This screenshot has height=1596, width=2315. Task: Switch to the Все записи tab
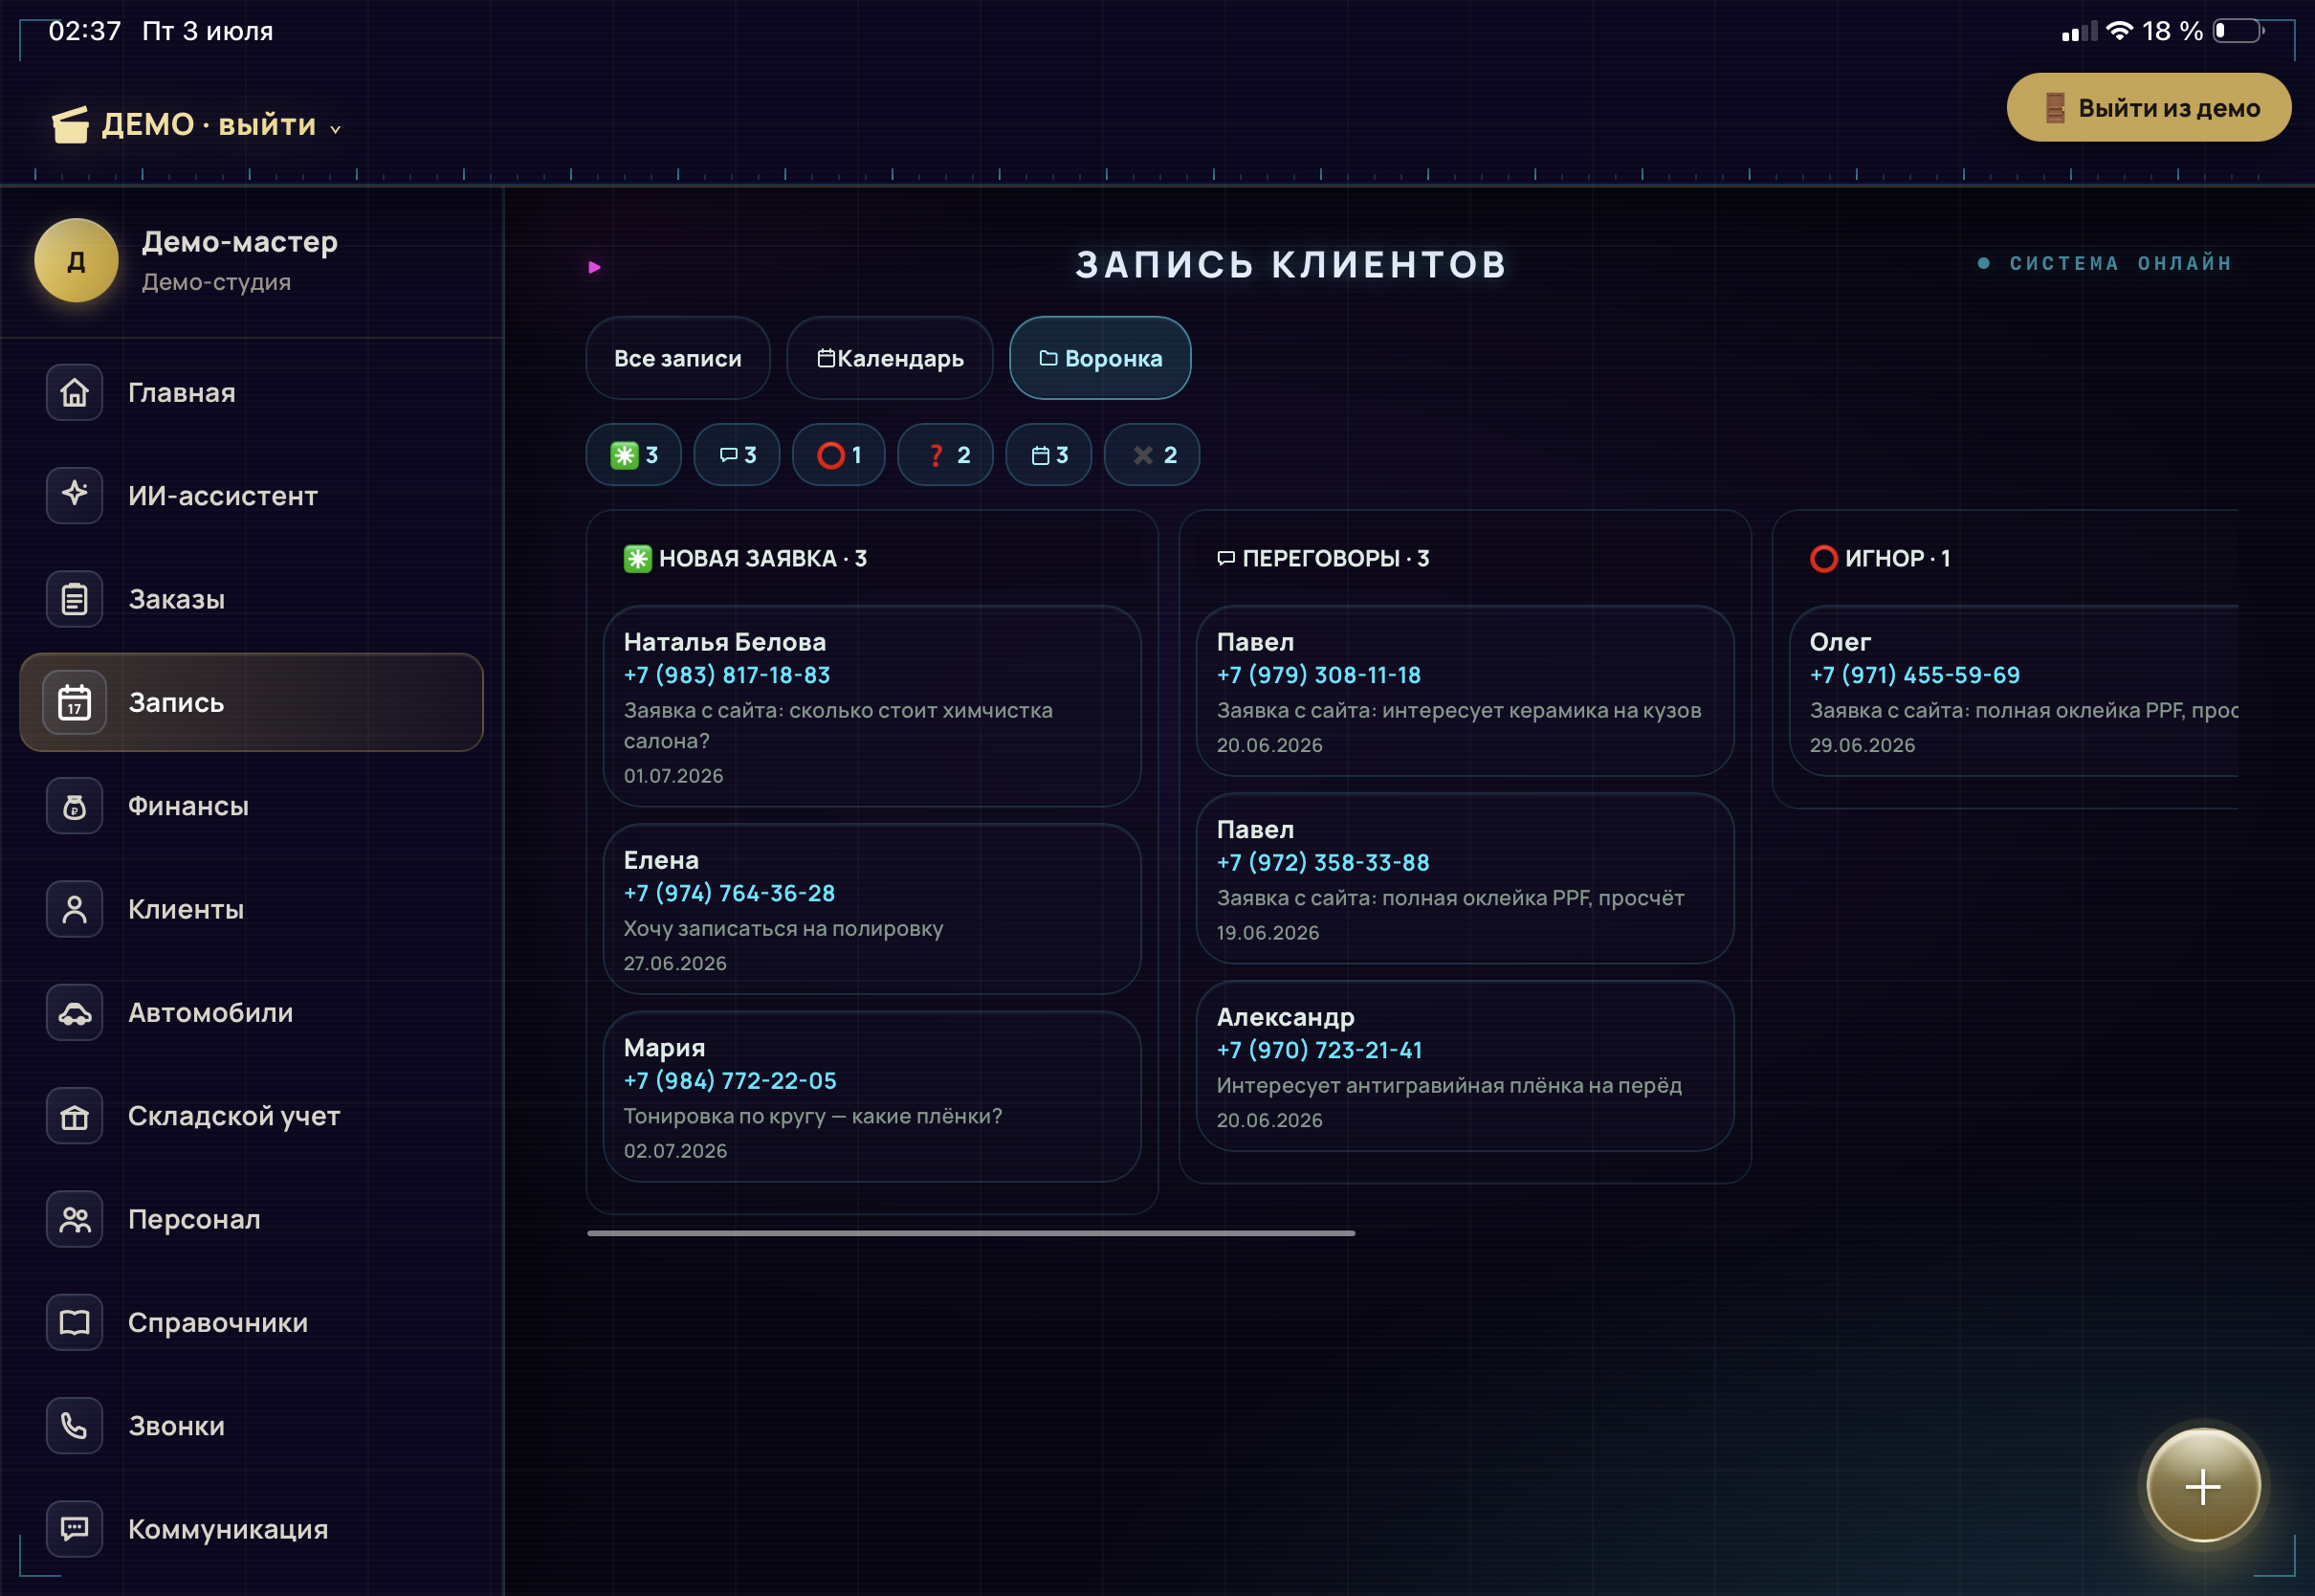[677, 358]
